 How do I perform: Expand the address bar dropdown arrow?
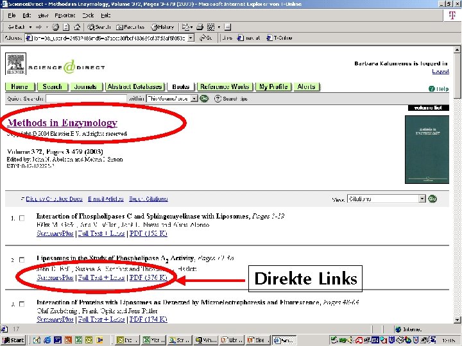coord(191,38)
